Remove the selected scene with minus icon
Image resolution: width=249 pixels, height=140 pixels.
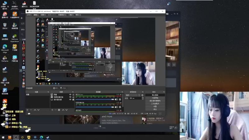[31, 110]
